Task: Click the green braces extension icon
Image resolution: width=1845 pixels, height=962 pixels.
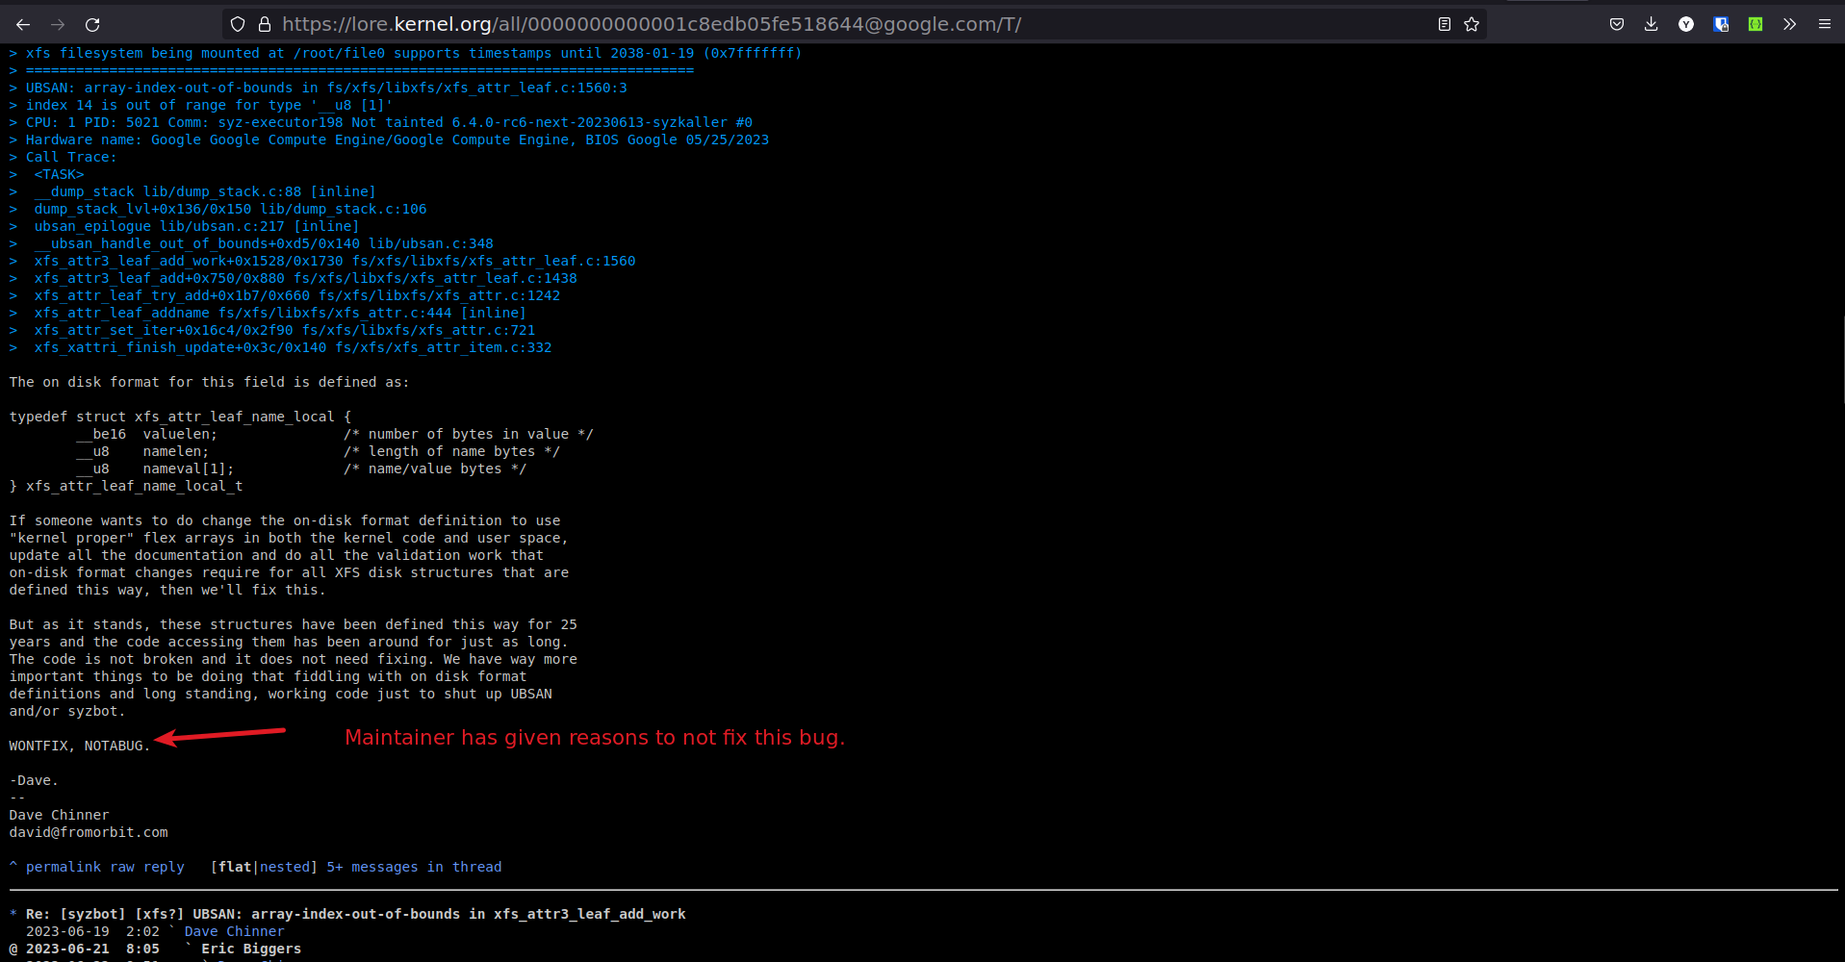Action: tap(1755, 24)
